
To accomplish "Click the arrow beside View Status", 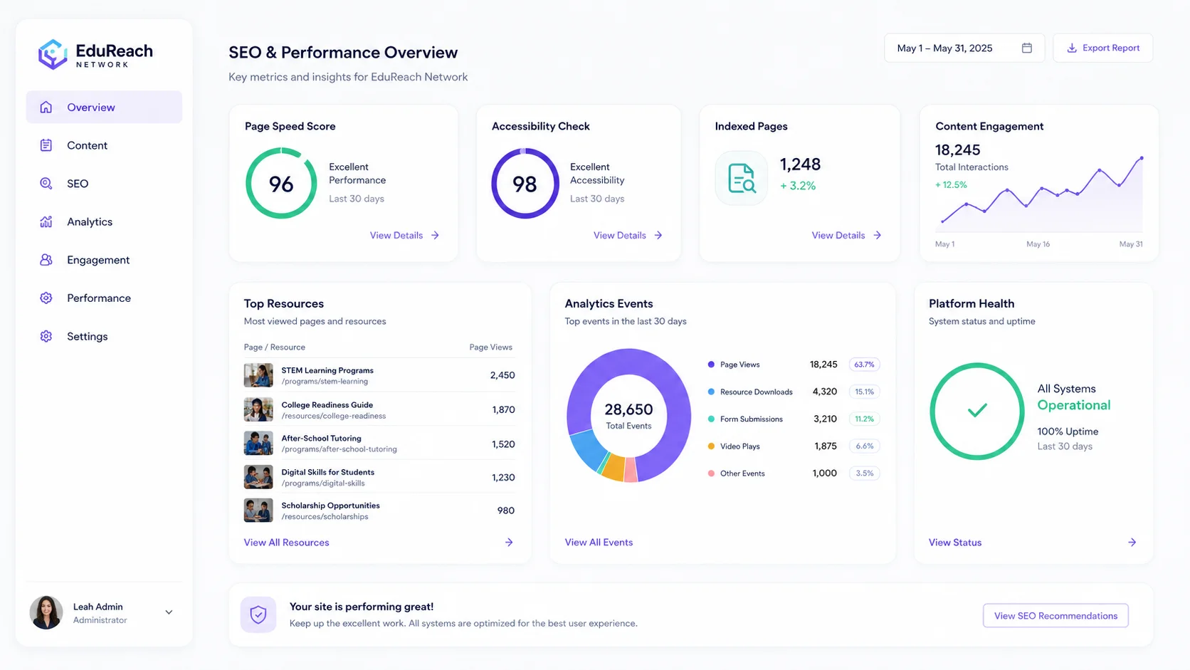I will [x=1132, y=542].
